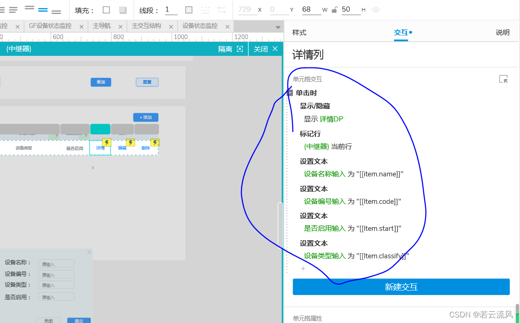Image resolution: width=520 pixels, height=323 pixels.
Task: Choose the middle vertical alignment icon
Action: (x=43, y=10)
